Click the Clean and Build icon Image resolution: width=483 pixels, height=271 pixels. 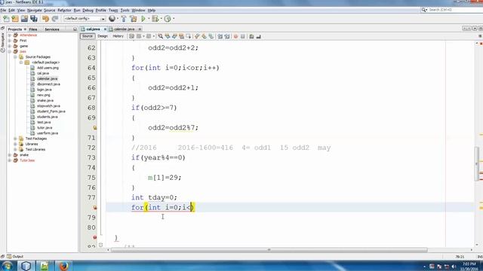(x=134, y=19)
